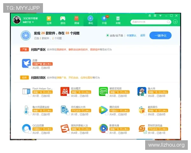Check the 爱奇艺视频 selection checkbox
The image size is (191, 153).
(107, 95)
